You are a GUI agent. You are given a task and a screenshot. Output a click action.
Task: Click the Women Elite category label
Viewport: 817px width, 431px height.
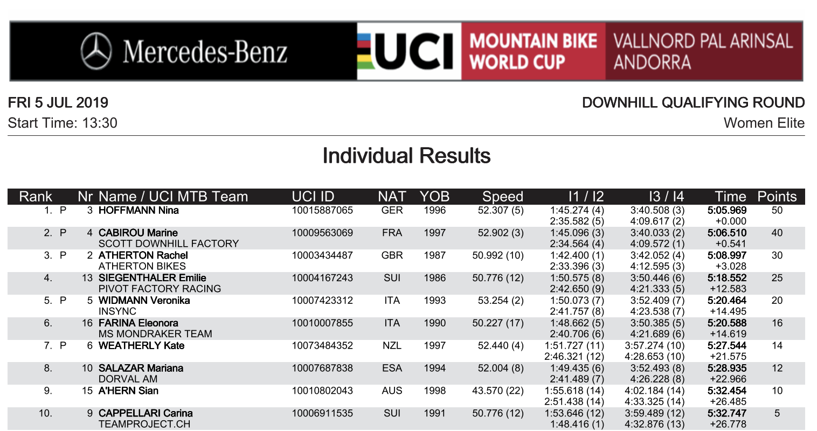pos(764,123)
